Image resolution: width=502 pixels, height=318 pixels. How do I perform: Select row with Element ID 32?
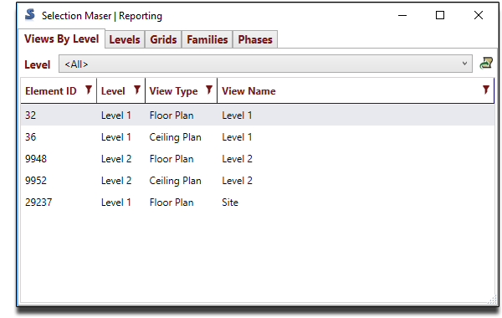click(258, 115)
